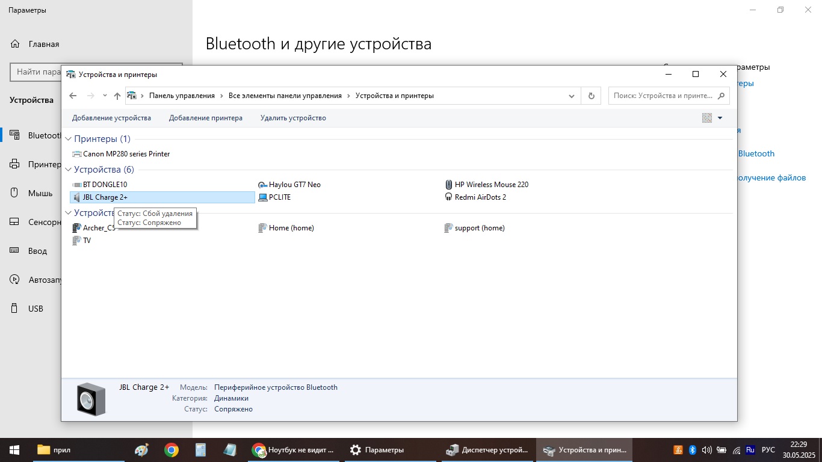Select the Haylou GT7 Neo headset
Image resolution: width=822 pixels, height=462 pixels.
289,185
